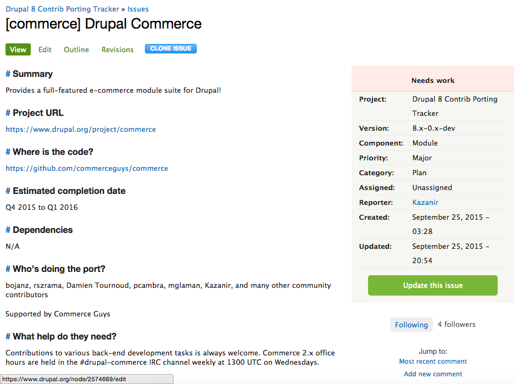This screenshot has height=384, width=518.
Task: Click # anchor next to Where is the code?
Action: 8,152
